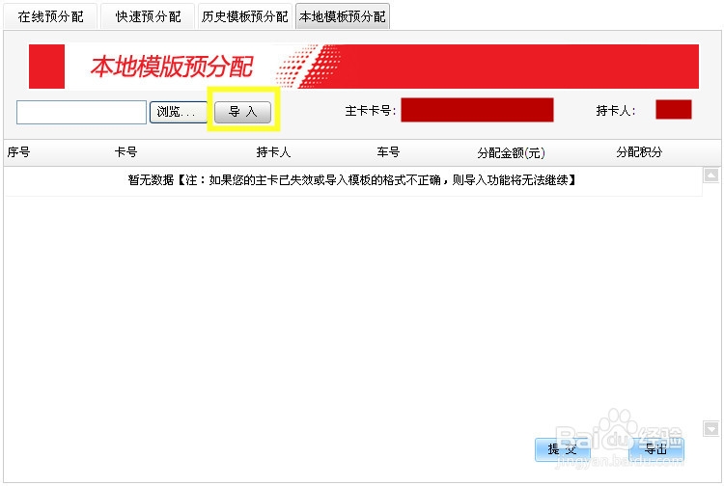This screenshot has width=724, height=486.
Task: Click the 分配积分 column header
Action: (x=639, y=152)
